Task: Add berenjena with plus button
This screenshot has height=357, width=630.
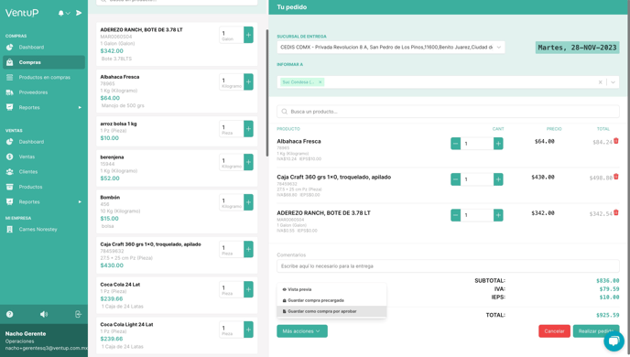Action: click(x=248, y=162)
